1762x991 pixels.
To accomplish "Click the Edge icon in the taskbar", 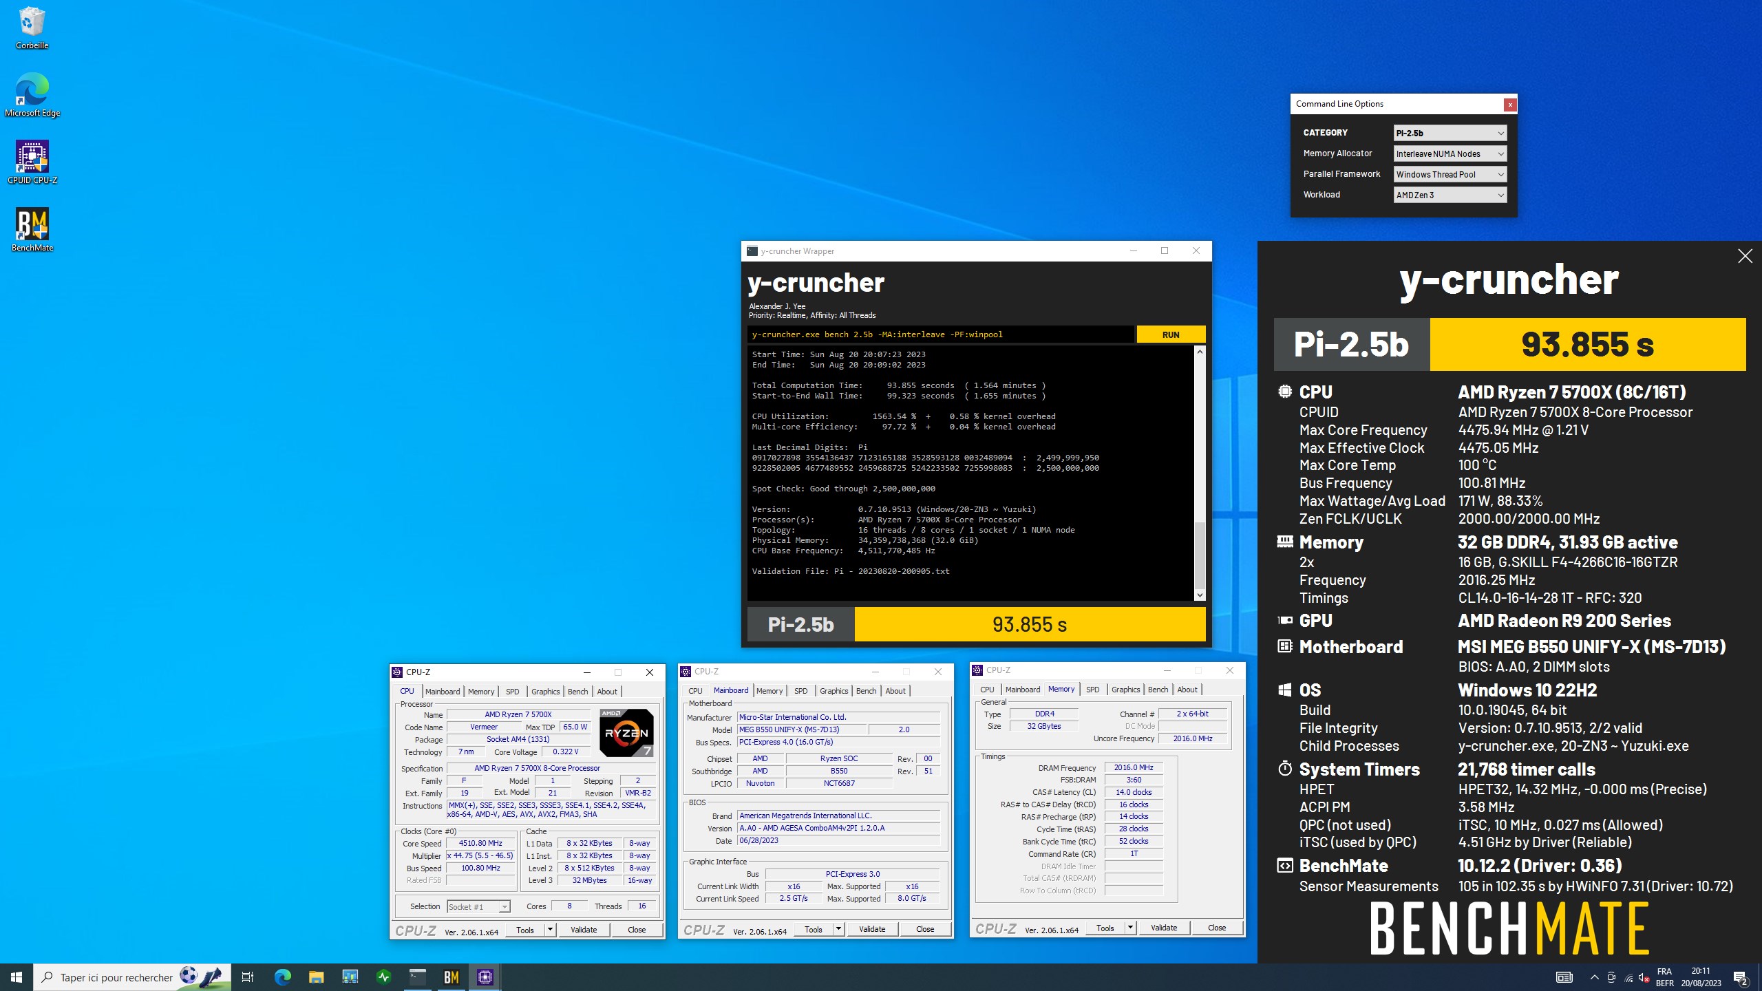I will [x=282, y=977].
